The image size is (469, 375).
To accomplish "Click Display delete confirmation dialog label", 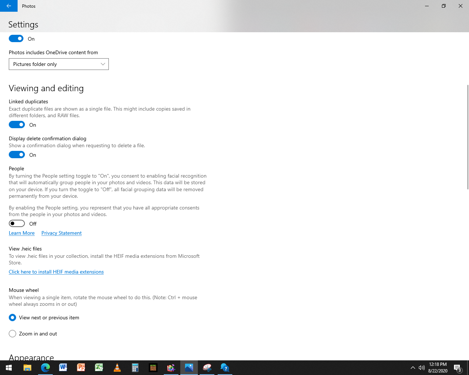I will tap(48, 138).
